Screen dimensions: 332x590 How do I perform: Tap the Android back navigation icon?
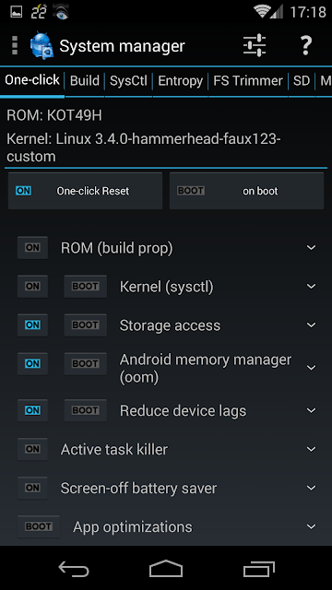tap(74, 569)
